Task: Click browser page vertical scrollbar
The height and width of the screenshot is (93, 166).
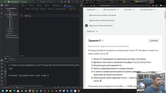Action: pos(165,15)
